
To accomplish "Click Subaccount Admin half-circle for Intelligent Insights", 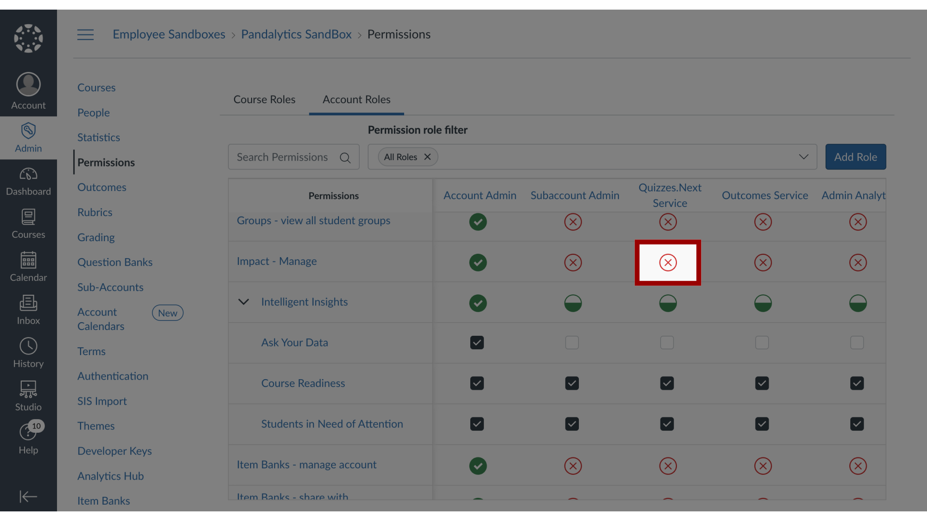I will [x=573, y=303].
